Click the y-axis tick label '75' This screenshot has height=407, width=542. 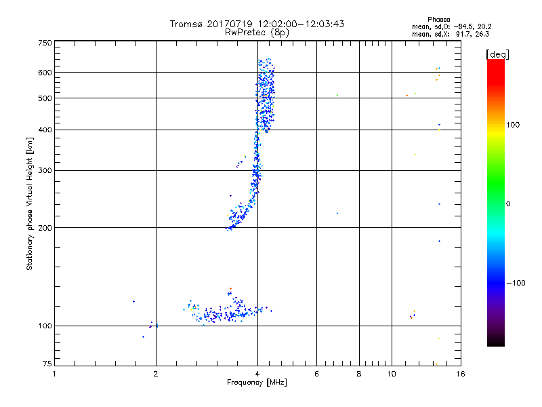pos(47,364)
